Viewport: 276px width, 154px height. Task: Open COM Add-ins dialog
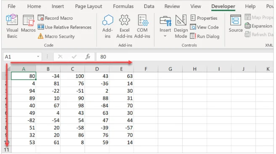coord(142,26)
